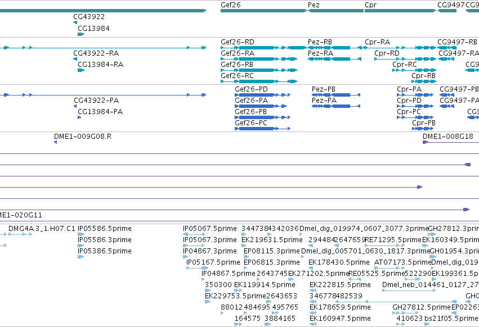
Task: Select transcript Gef26-RB
Action: click(237, 65)
